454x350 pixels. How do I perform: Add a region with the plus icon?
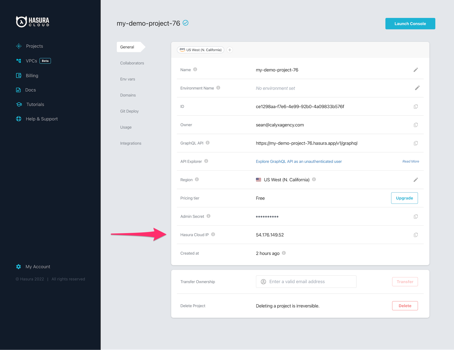click(230, 50)
